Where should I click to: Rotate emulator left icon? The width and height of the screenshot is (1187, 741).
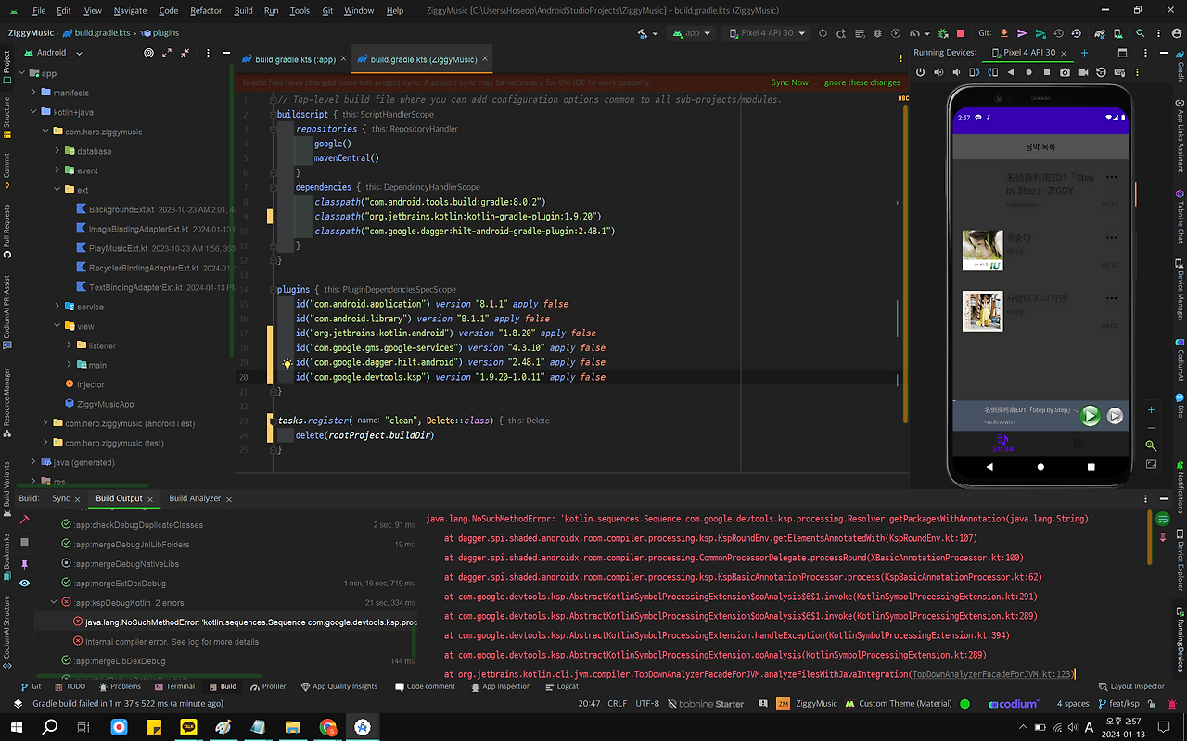point(974,72)
